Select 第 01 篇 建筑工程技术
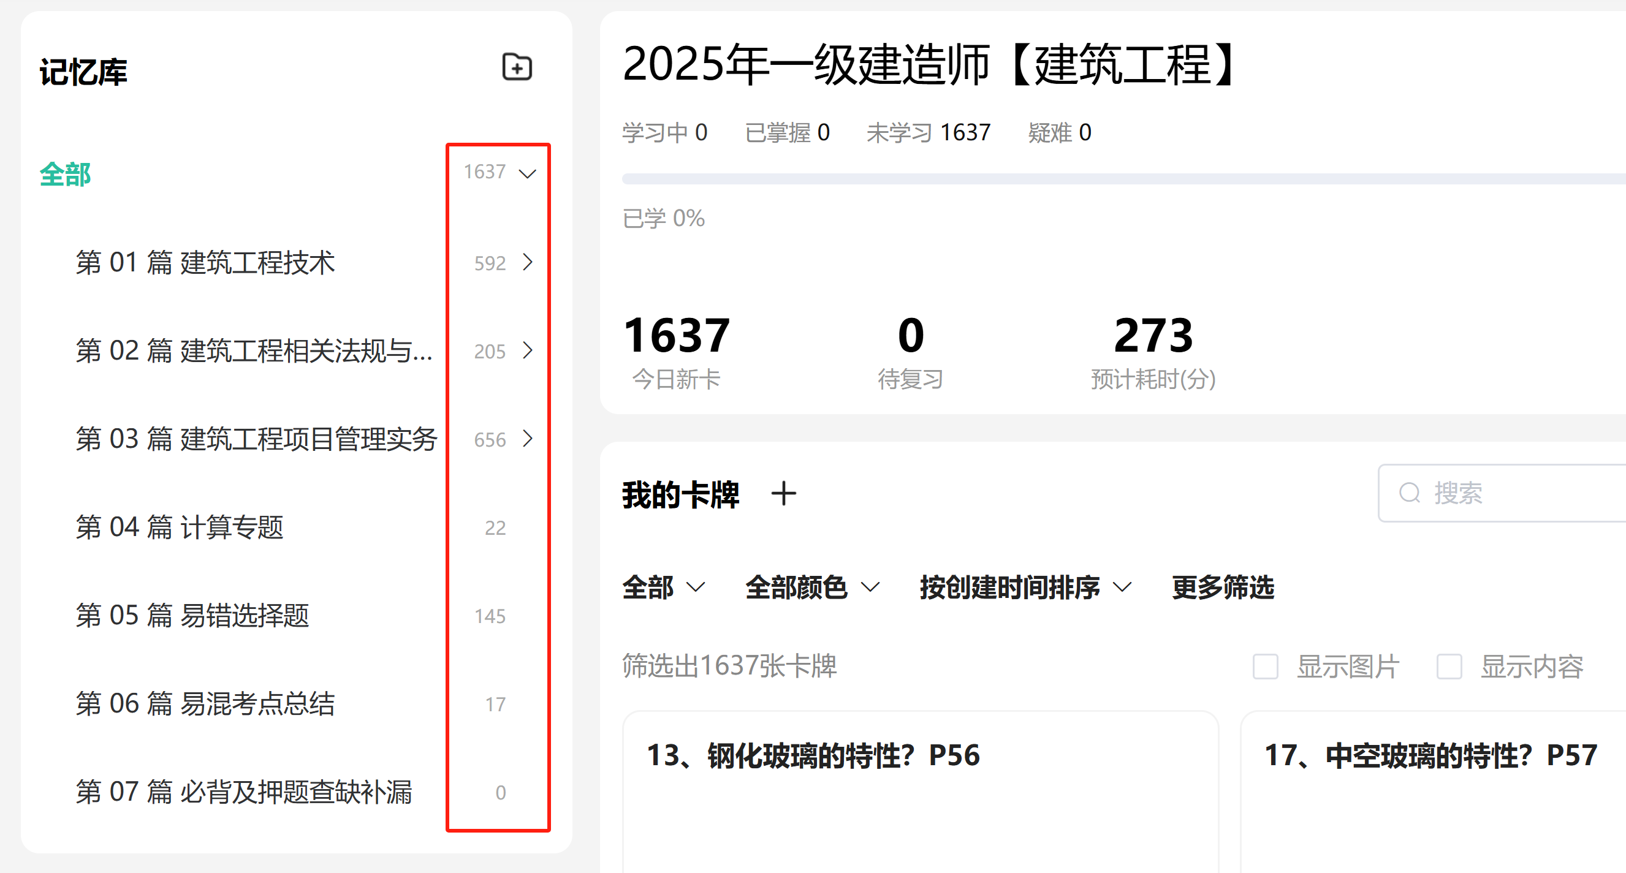 point(205,262)
